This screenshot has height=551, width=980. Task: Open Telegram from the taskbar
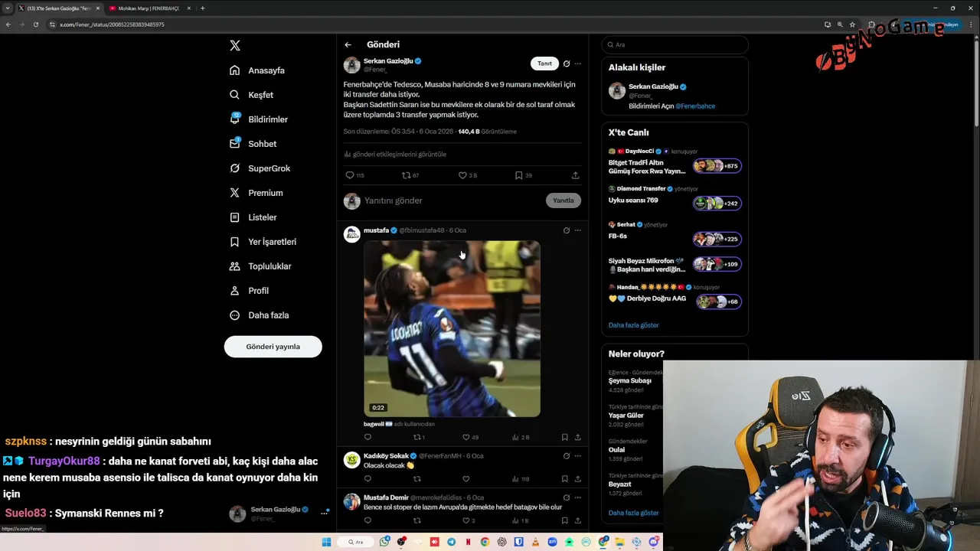(451, 542)
